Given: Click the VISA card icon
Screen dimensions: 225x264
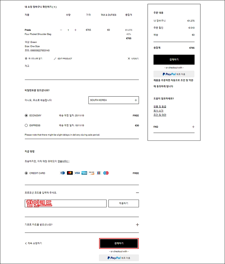Looking at the screenshot, I should (77, 173).
